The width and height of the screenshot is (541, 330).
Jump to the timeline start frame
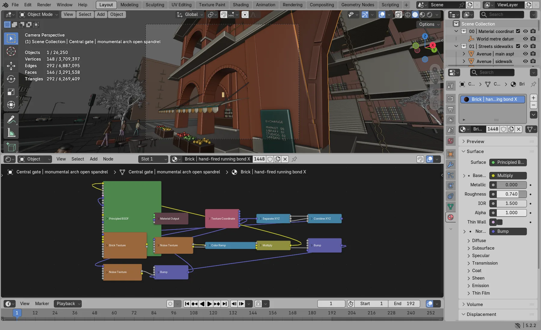(x=187, y=304)
